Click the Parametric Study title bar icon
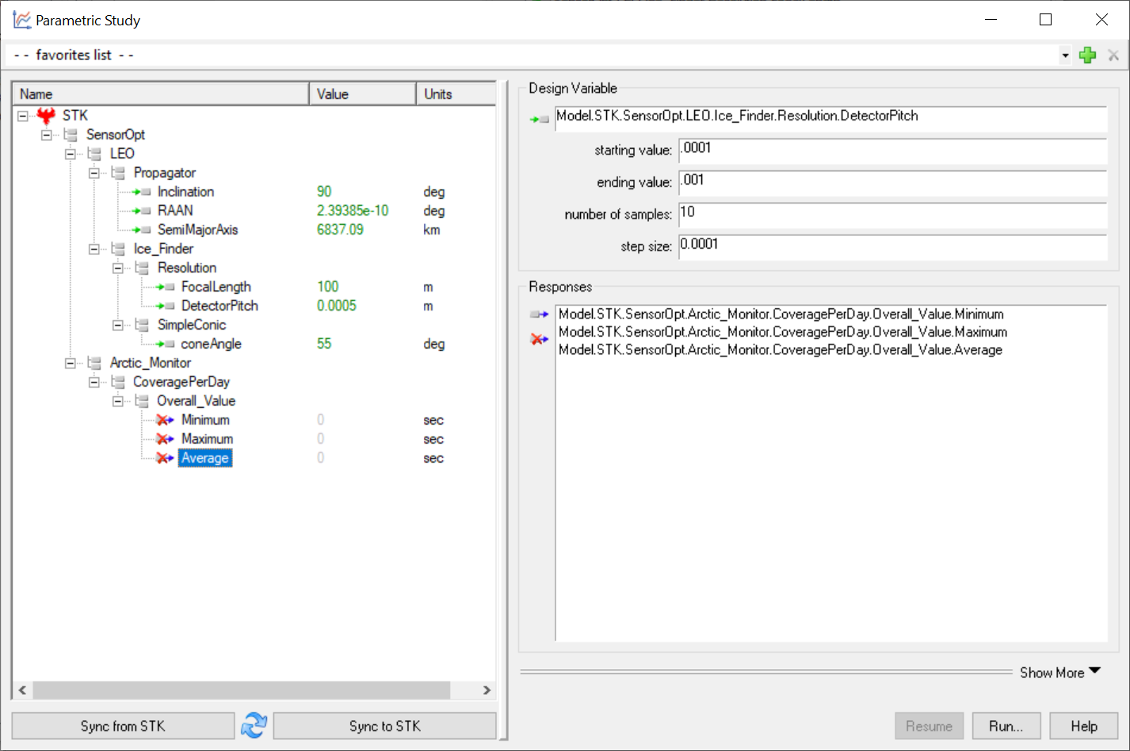Viewport: 1130px width, 751px height. (x=21, y=20)
